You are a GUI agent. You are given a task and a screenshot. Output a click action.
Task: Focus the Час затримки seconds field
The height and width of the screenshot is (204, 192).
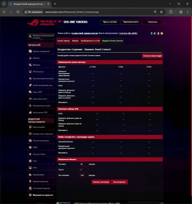tap(84, 175)
